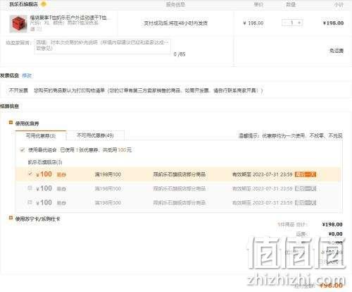This screenshot has width=352, height=292.
Task: Click the orange usage-rules tag on first coupon
Action: (x=306, y=174)
